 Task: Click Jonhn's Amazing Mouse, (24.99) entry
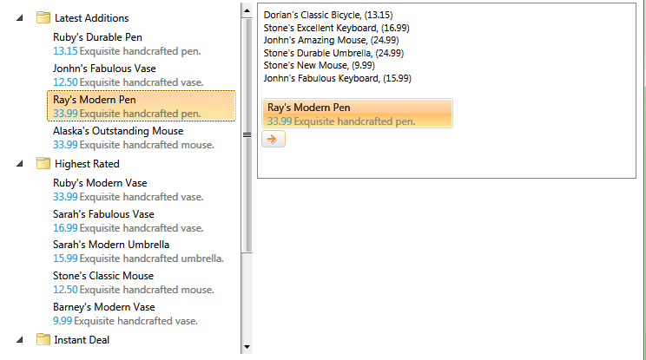click(331, 40)
